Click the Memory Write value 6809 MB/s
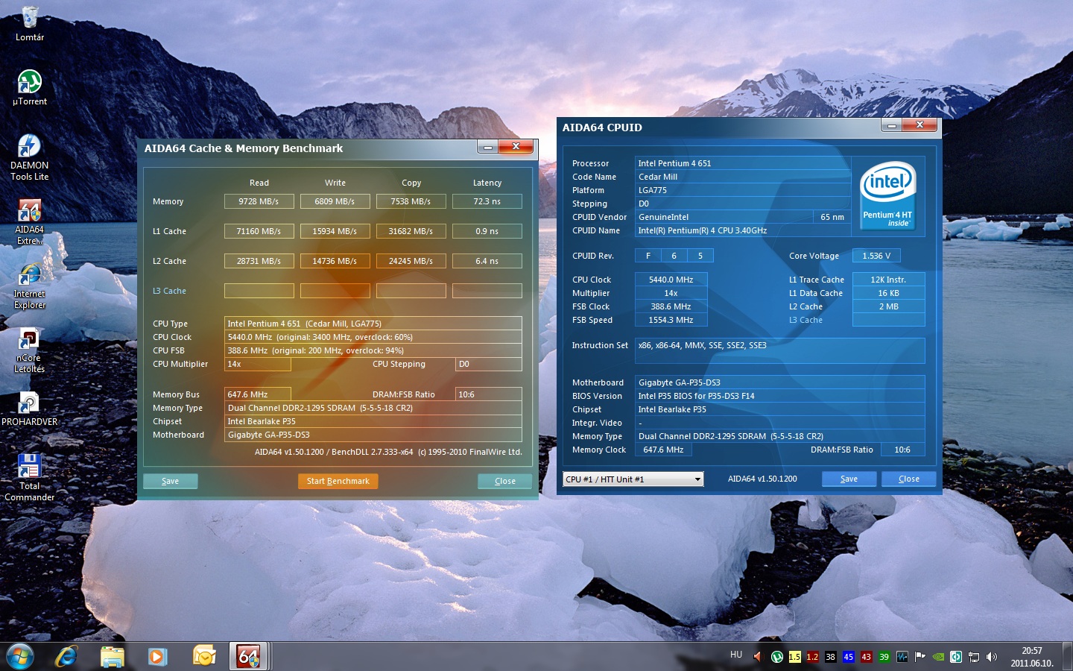Image resolution: width=1073 pixels, height=671 pixels. coord(335,201)
